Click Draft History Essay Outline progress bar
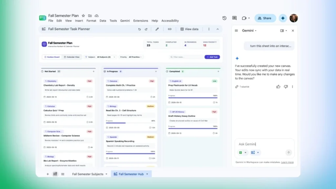The width and height of the screenshot is (336, 189). coord(193,129)
